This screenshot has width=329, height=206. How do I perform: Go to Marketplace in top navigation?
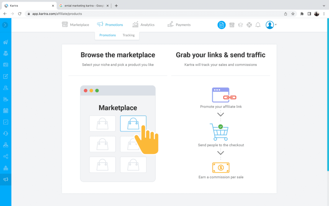click(75, 24)
